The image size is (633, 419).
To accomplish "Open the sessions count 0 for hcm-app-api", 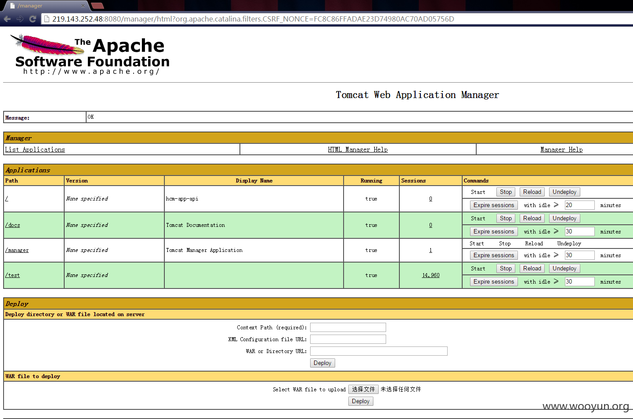I will coord(430,199).
